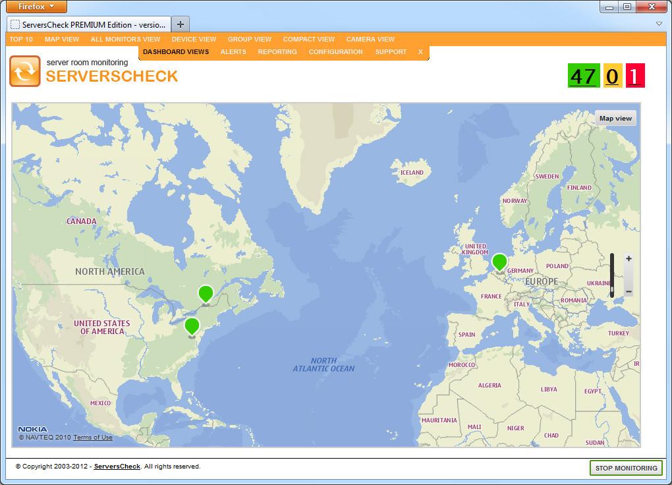Image resolution: width=672 pixels, height=485 pixels.
Task: Expand the tab list dropdown arrow
Action: pos(659,24)
